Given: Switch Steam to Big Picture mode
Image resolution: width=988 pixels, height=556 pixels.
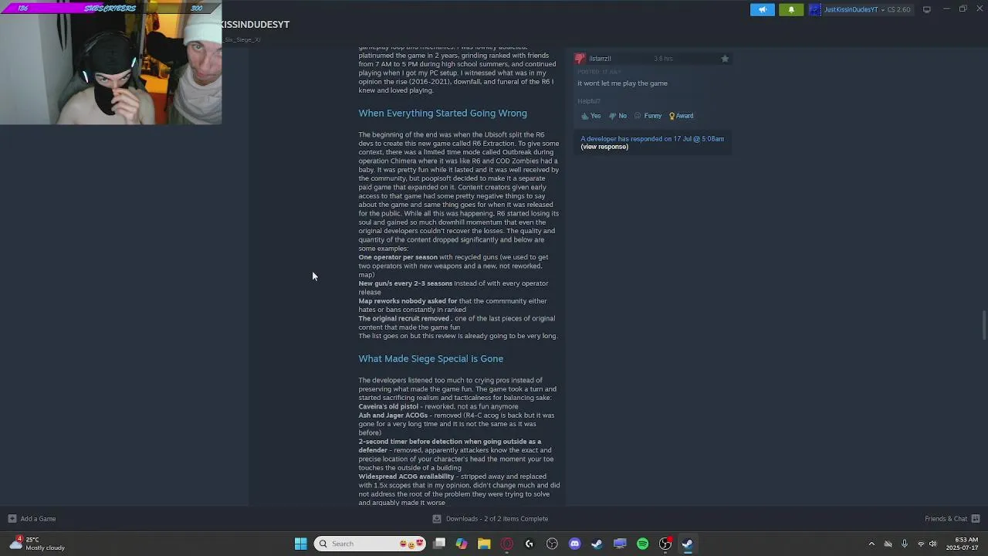Looking at the screenshot, I should [x=926, y=9].
